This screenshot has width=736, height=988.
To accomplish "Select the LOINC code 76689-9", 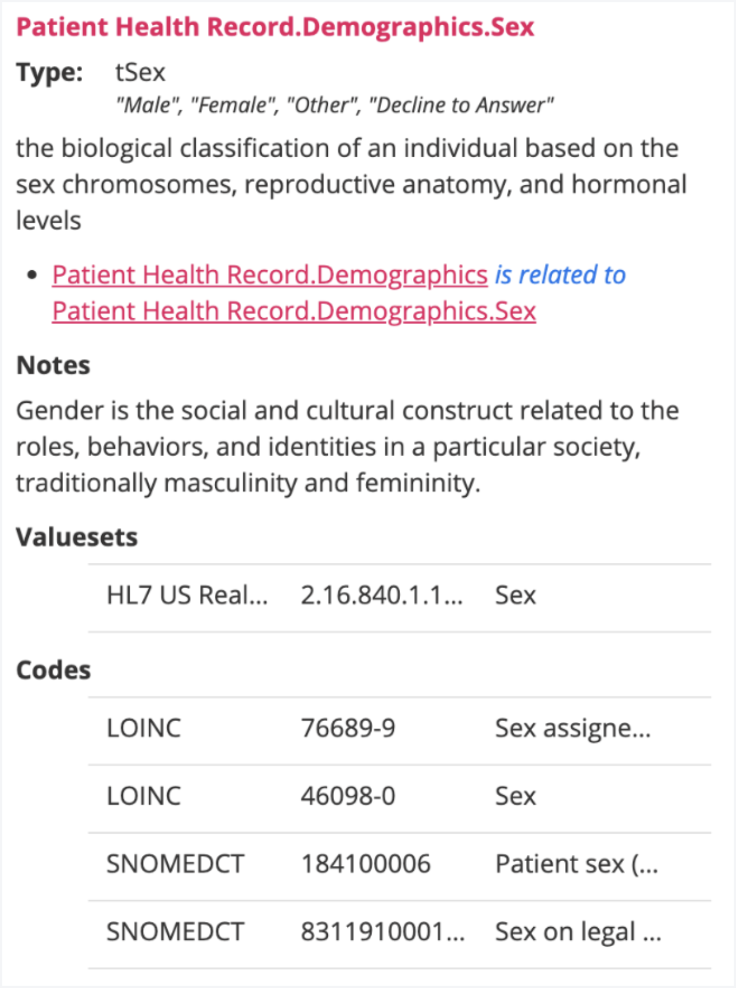I will point(348,728).
